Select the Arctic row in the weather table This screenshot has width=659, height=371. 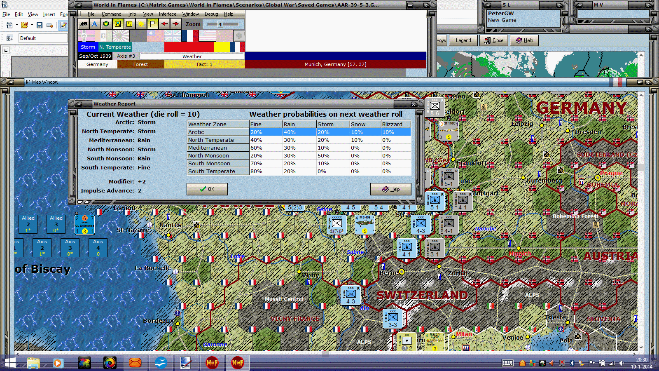(x=299, y=132)
